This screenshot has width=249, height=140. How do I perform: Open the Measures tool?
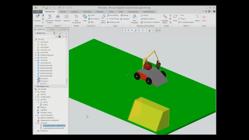67,18
